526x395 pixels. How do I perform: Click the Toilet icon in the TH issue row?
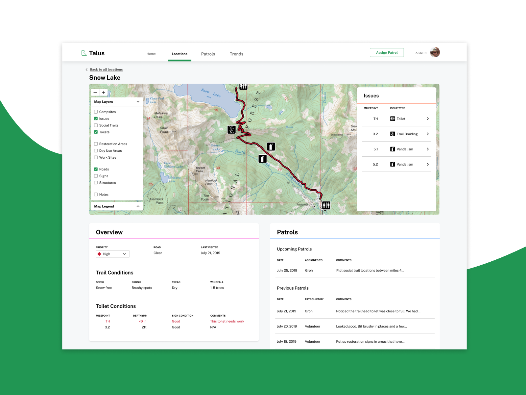(x=393, y=118)
